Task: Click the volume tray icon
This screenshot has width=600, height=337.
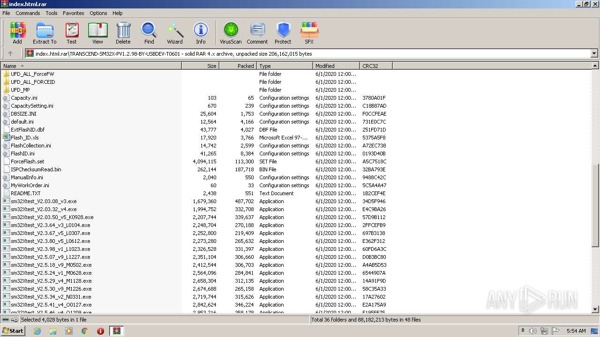Action: 533,331
